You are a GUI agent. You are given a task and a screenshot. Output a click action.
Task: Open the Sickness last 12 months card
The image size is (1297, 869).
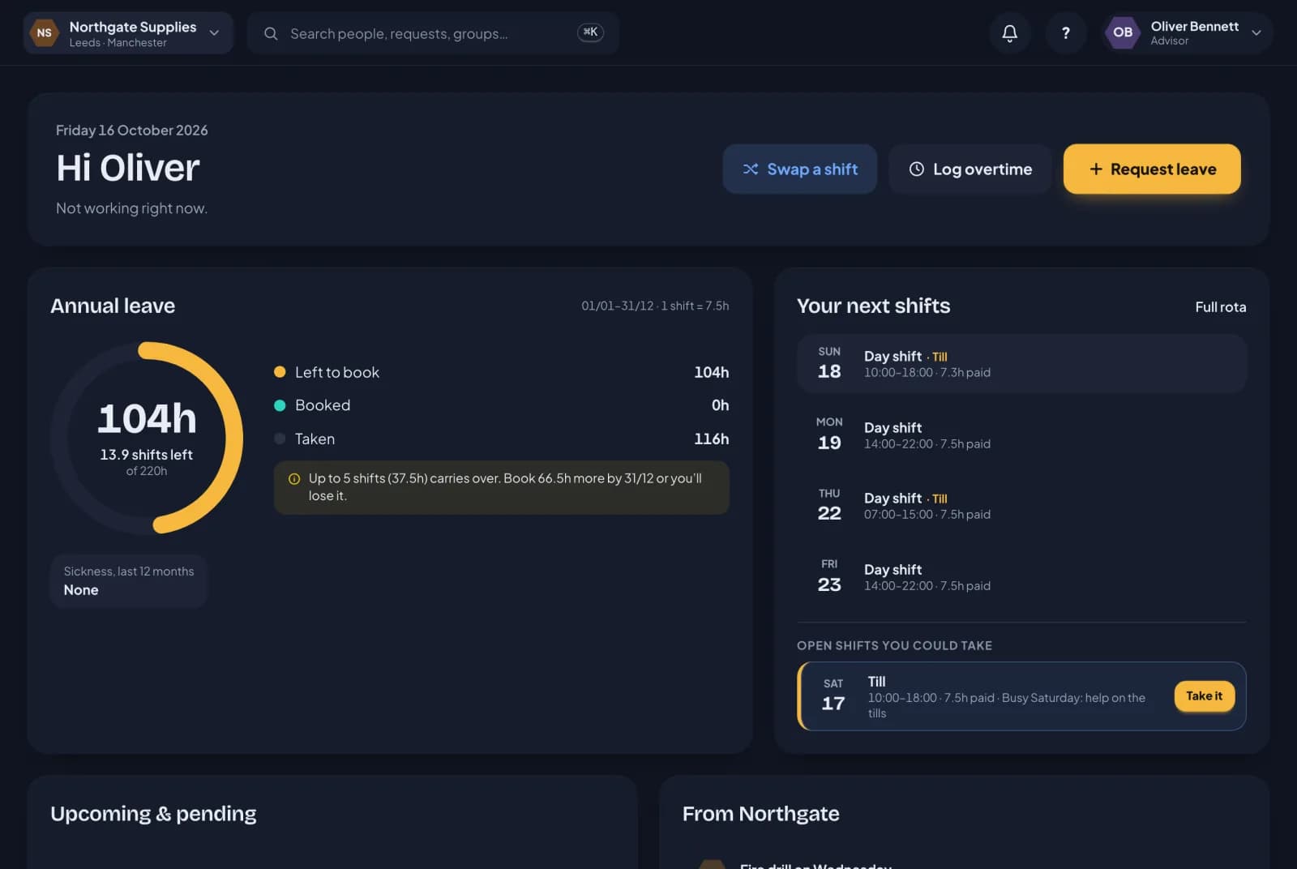[129, 580]
